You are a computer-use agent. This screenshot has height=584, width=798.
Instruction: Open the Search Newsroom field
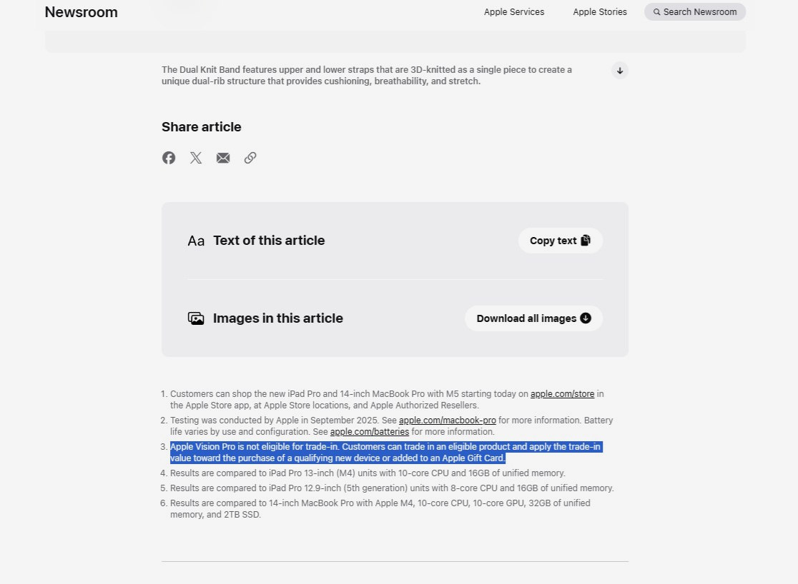(694, 12)
